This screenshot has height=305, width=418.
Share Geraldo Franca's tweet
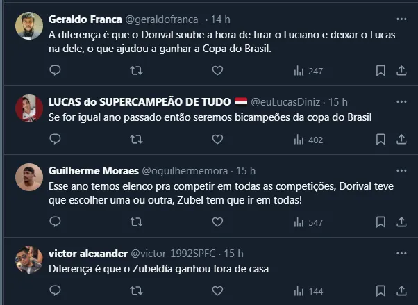(401, 70)
